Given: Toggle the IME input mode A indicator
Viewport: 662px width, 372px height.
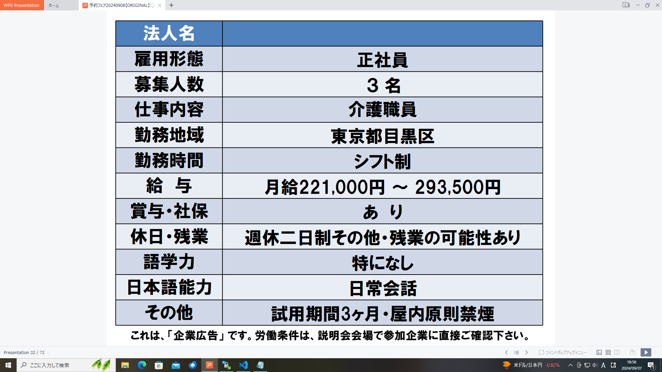Looking at the screenshot, I should [603, 365].
